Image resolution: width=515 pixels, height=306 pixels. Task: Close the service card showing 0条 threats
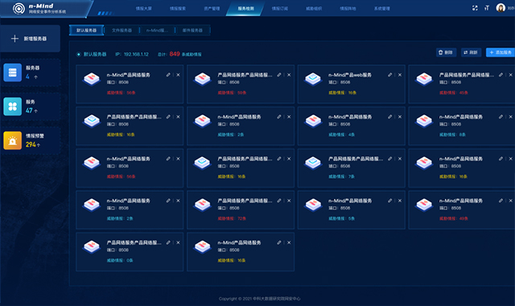[x=178, y=242]
